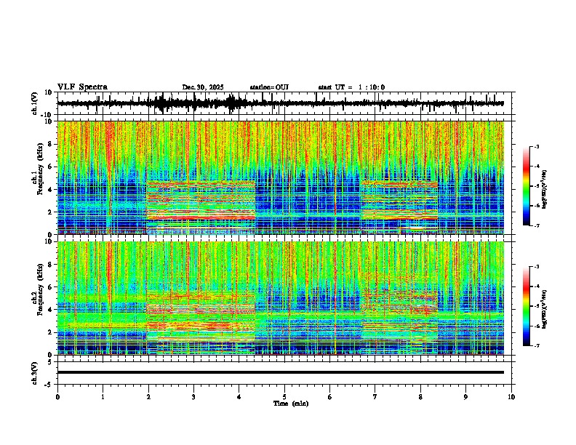Click time axis tick label '1'
Viewport: 576px width, 445px height.
[x=103, y=397]
